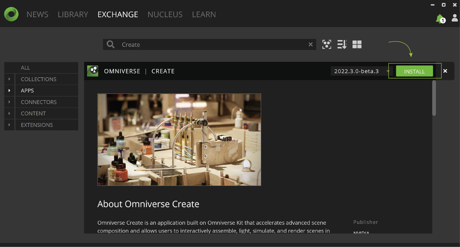Open the 2022.3.0-beta.3 version dropdown
The height and width of the screenshot is (247, 460).
[361, 71]
